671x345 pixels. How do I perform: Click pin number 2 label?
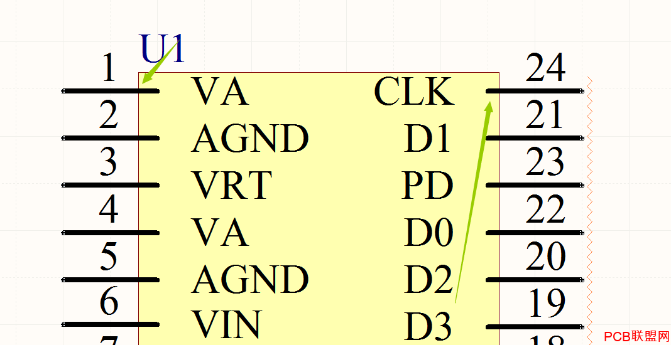pos(109,115)
